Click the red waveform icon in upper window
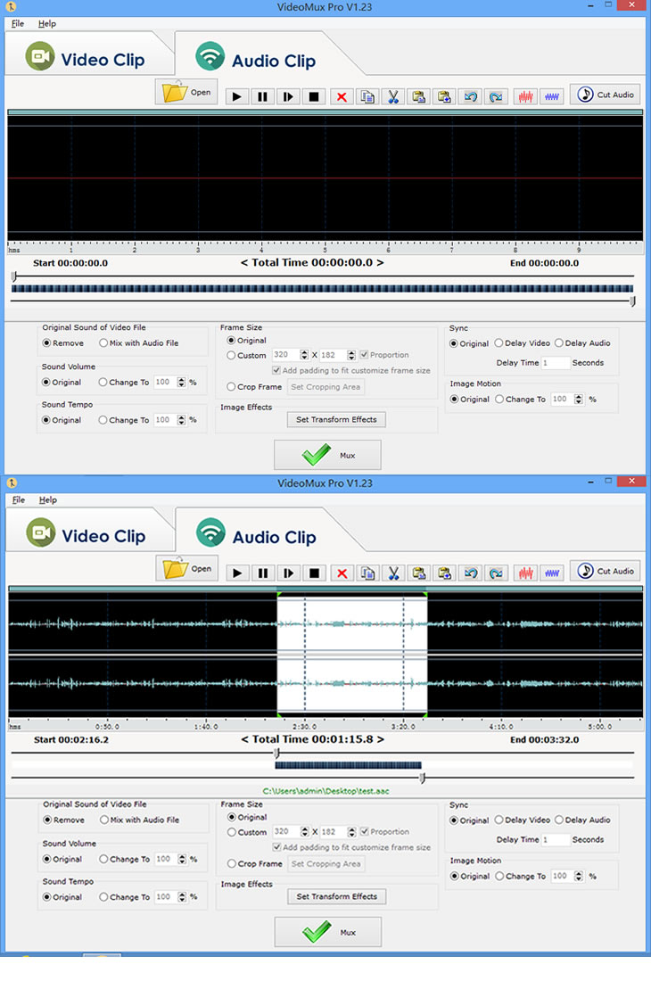The image size is (651, 981). tap(526, 96)
